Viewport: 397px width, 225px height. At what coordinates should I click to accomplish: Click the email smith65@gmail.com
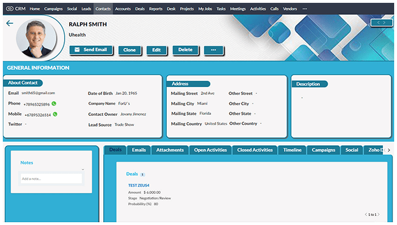38,93
